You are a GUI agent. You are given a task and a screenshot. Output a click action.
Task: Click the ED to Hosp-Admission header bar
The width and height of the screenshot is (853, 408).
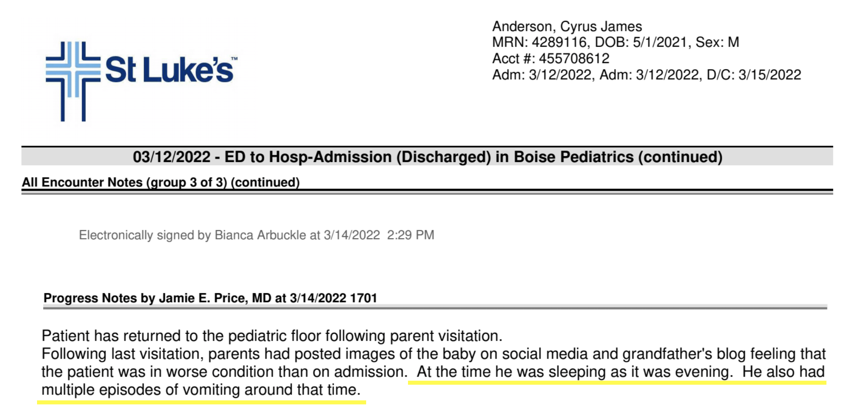[x=427, y=157]
